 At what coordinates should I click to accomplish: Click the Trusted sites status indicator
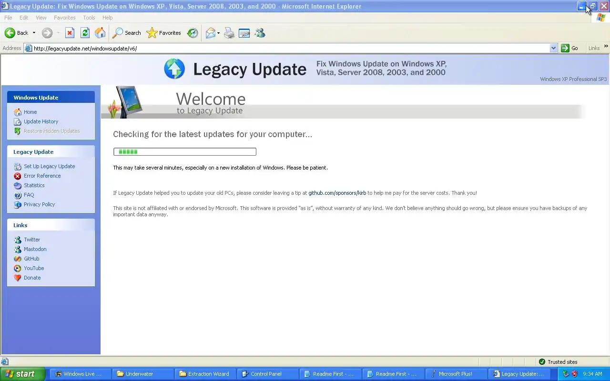click(558, 362)
